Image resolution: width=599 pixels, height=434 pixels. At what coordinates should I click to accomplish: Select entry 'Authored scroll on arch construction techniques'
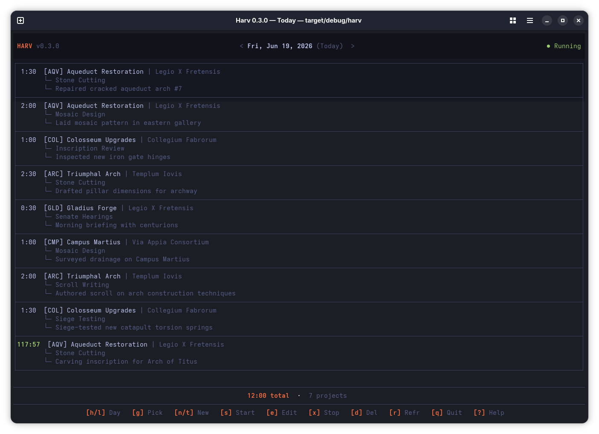299,285
